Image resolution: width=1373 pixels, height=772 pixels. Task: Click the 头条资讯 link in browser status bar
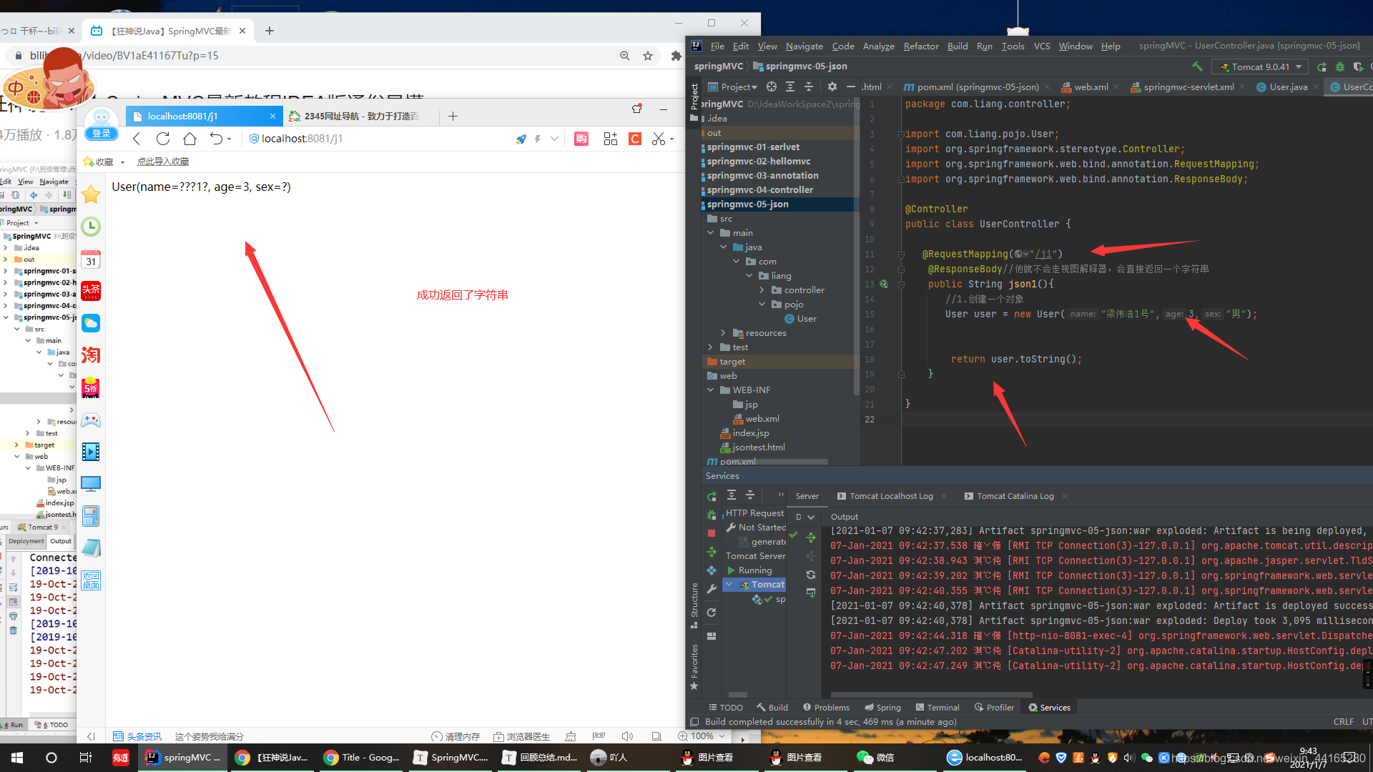pyautogui.click(x=137, y=736)
